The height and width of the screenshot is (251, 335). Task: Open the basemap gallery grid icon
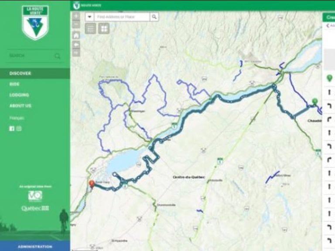click(104, 28)
